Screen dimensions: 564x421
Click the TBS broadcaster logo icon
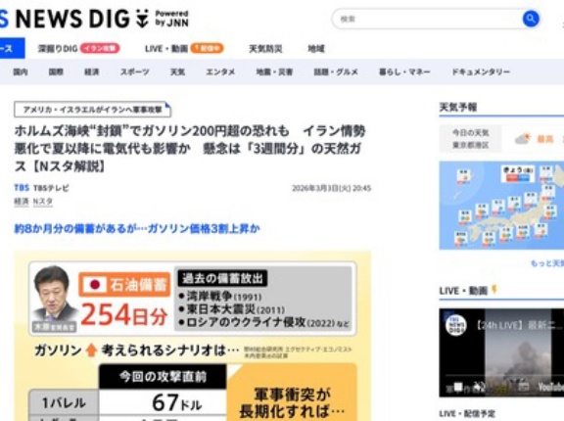(22, 188)
